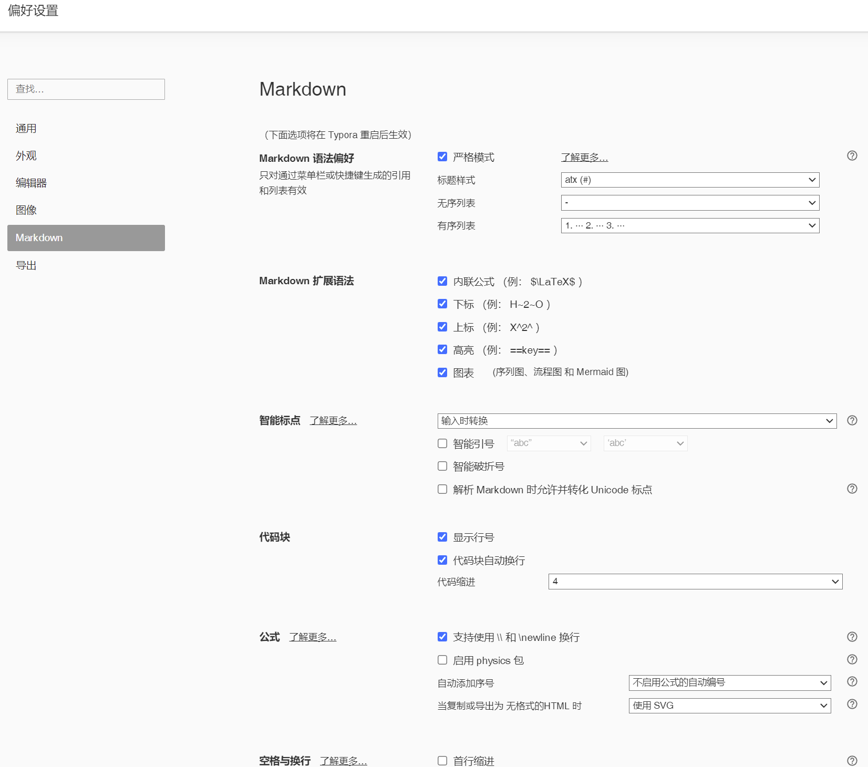Open help for 智能标点 setting
Screen dimensions: 868x767
tap(852, 420)
